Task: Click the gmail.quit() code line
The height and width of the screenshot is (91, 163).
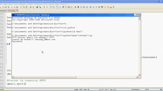Action: (17, 84)
